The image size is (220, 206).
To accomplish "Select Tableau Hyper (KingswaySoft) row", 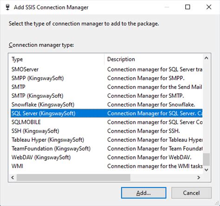I will pyautogui.click(x=106, y=140).
